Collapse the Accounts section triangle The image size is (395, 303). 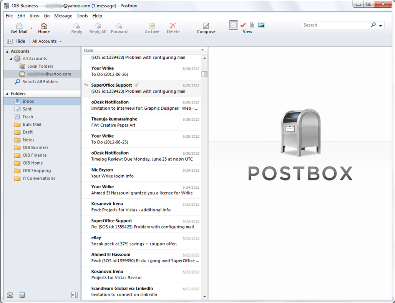(x=7, y=51)
